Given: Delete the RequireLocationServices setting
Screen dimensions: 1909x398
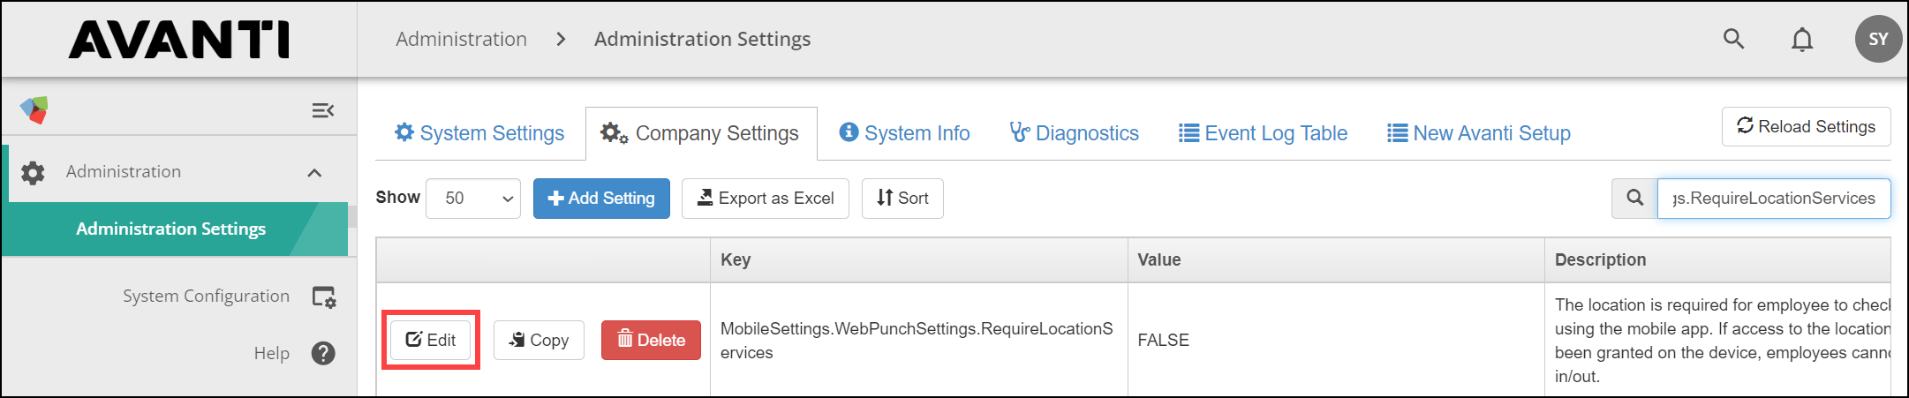Looking at the screenshot, I should pos(651,340).
